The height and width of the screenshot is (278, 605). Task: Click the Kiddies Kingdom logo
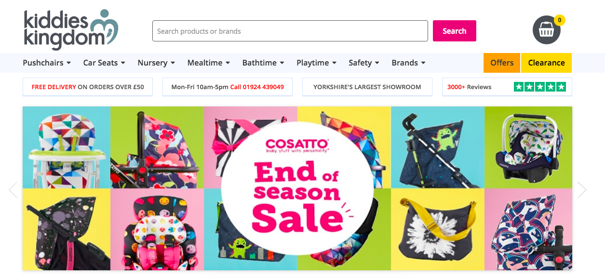71,30
